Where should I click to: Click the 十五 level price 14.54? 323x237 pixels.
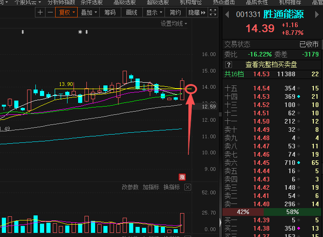261,88
